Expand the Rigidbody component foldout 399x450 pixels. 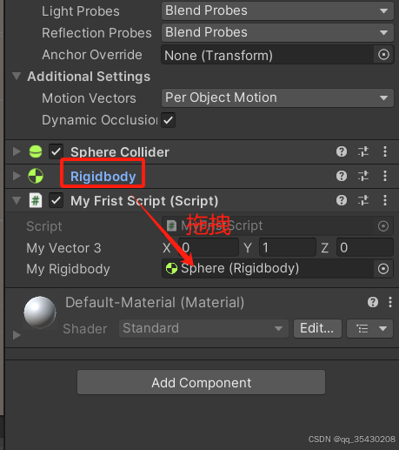tap(17, 176)
